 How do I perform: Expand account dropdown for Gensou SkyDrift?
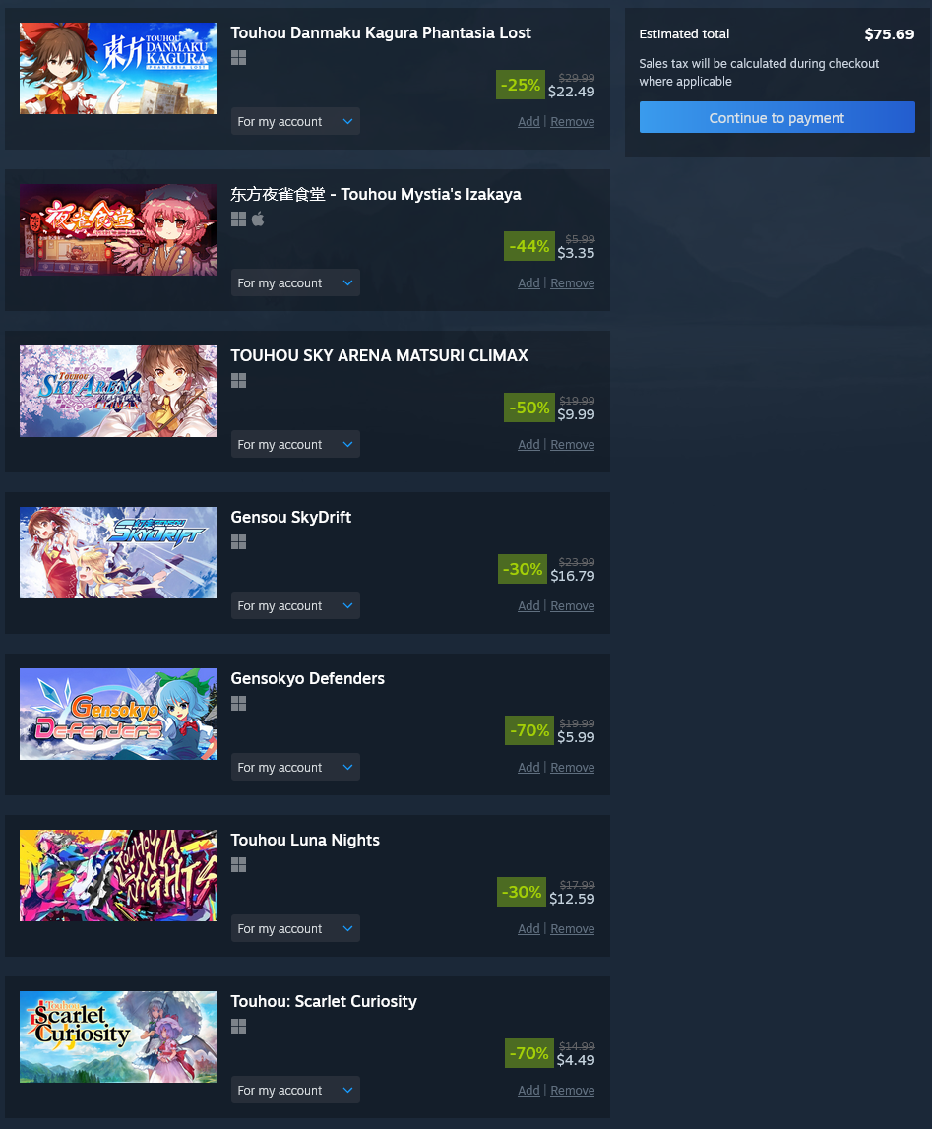coord(295,605)
